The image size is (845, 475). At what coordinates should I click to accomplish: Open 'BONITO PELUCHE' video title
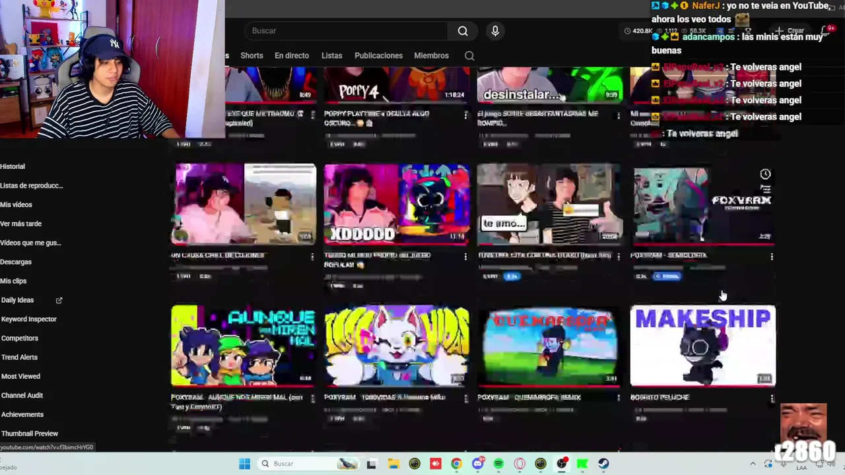tap(660, 398)
